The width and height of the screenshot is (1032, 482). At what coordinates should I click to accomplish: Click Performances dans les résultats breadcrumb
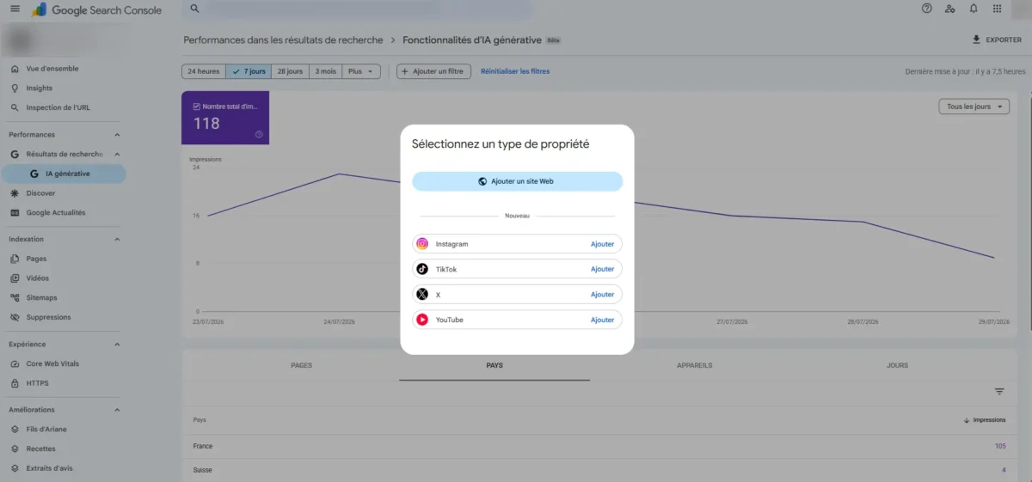click(x=283, y=40)
